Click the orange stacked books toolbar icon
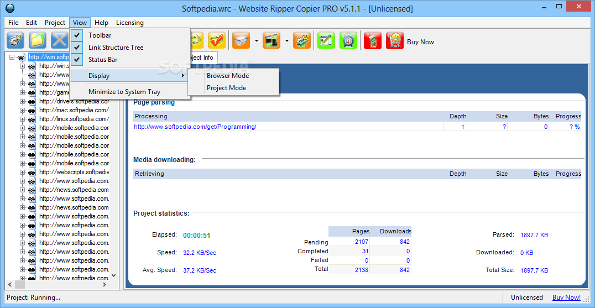 click(x=241, y=40)
